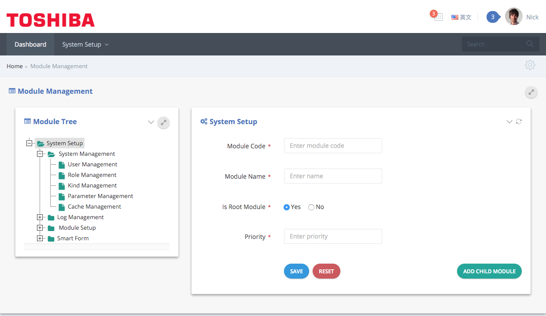Image resolution: width=546 pixels, height=316 pixels.
Task: Open the System Setup navigation menu
Action: [x=85, y=44]
